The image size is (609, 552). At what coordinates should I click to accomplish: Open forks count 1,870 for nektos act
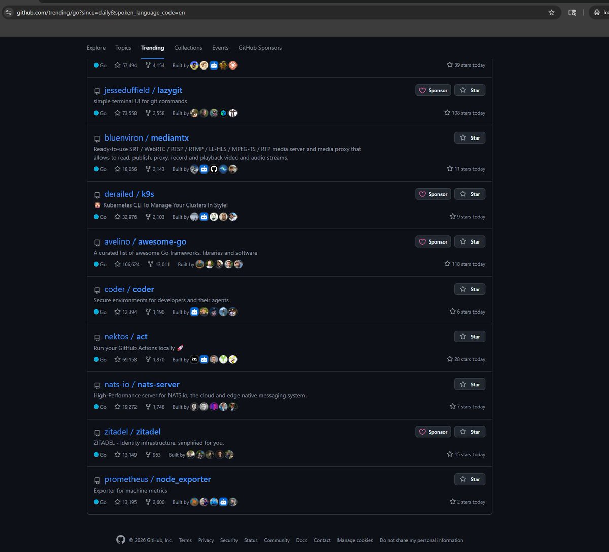tap(155, 359)
